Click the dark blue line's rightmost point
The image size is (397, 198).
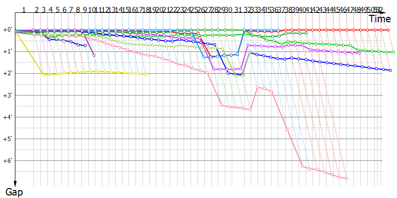point(391,70)
